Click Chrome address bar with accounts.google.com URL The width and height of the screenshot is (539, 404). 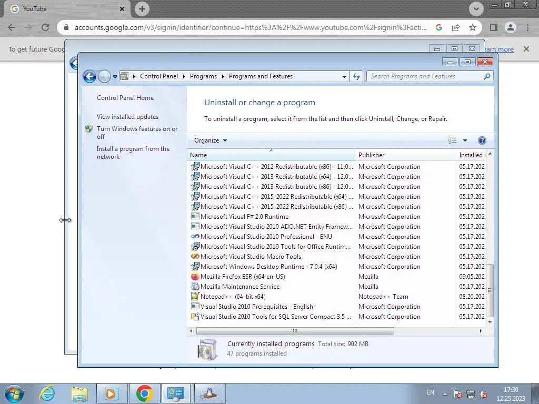pyautogui.click(x=250, y=27)
